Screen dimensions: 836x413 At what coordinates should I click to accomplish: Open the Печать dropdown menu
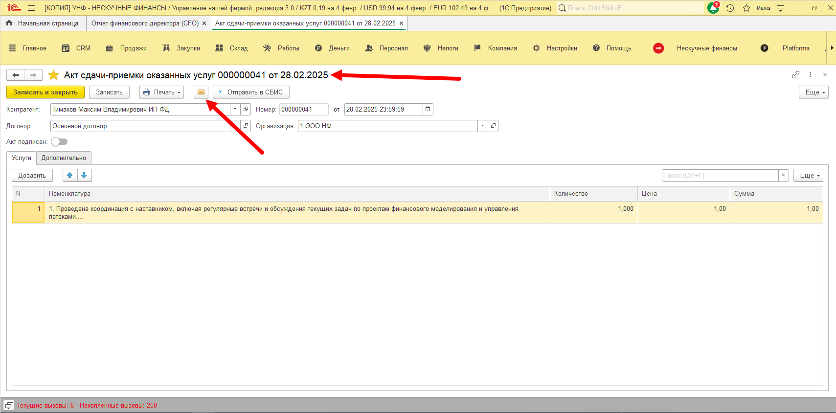pos(161,92)
